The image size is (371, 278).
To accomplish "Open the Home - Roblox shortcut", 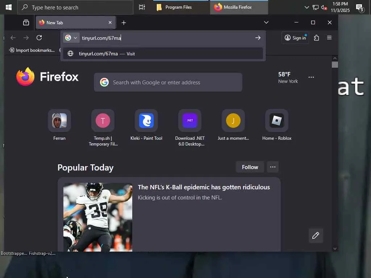I will 277,125.
